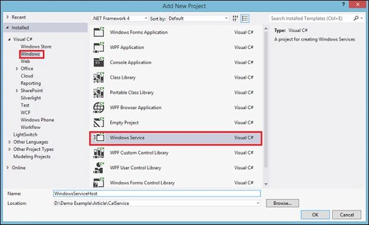
Task: Click the template list scrollbar thumb
Action: tap(266, 100)
